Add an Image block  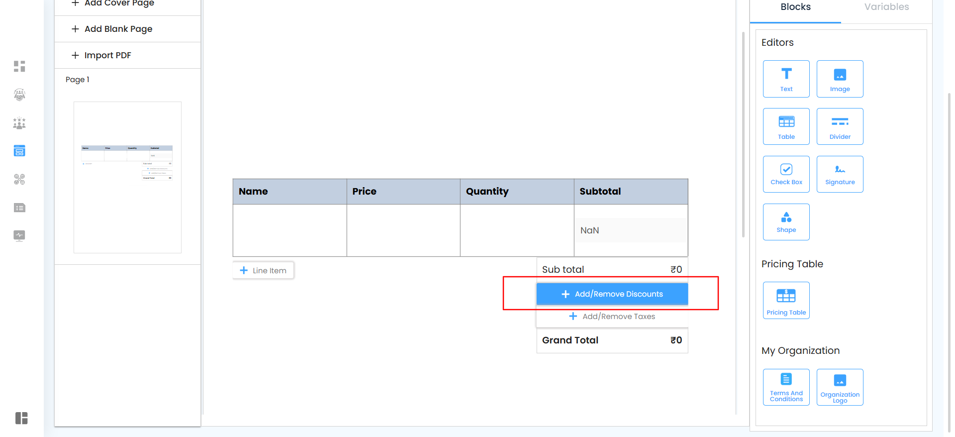(840, 79)
